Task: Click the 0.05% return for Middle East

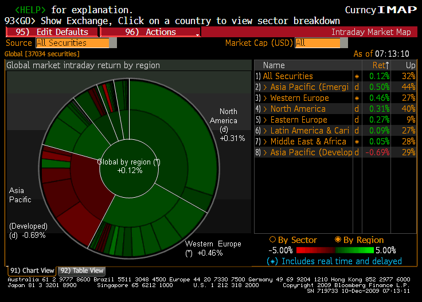Action: coord(379,142)
